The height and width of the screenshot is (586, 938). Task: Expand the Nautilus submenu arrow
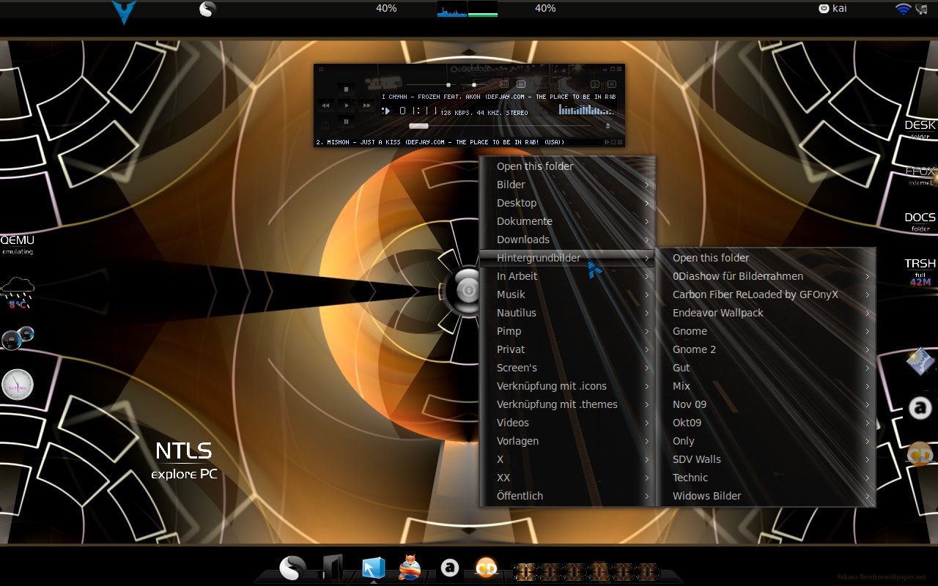tap(647, 313)
